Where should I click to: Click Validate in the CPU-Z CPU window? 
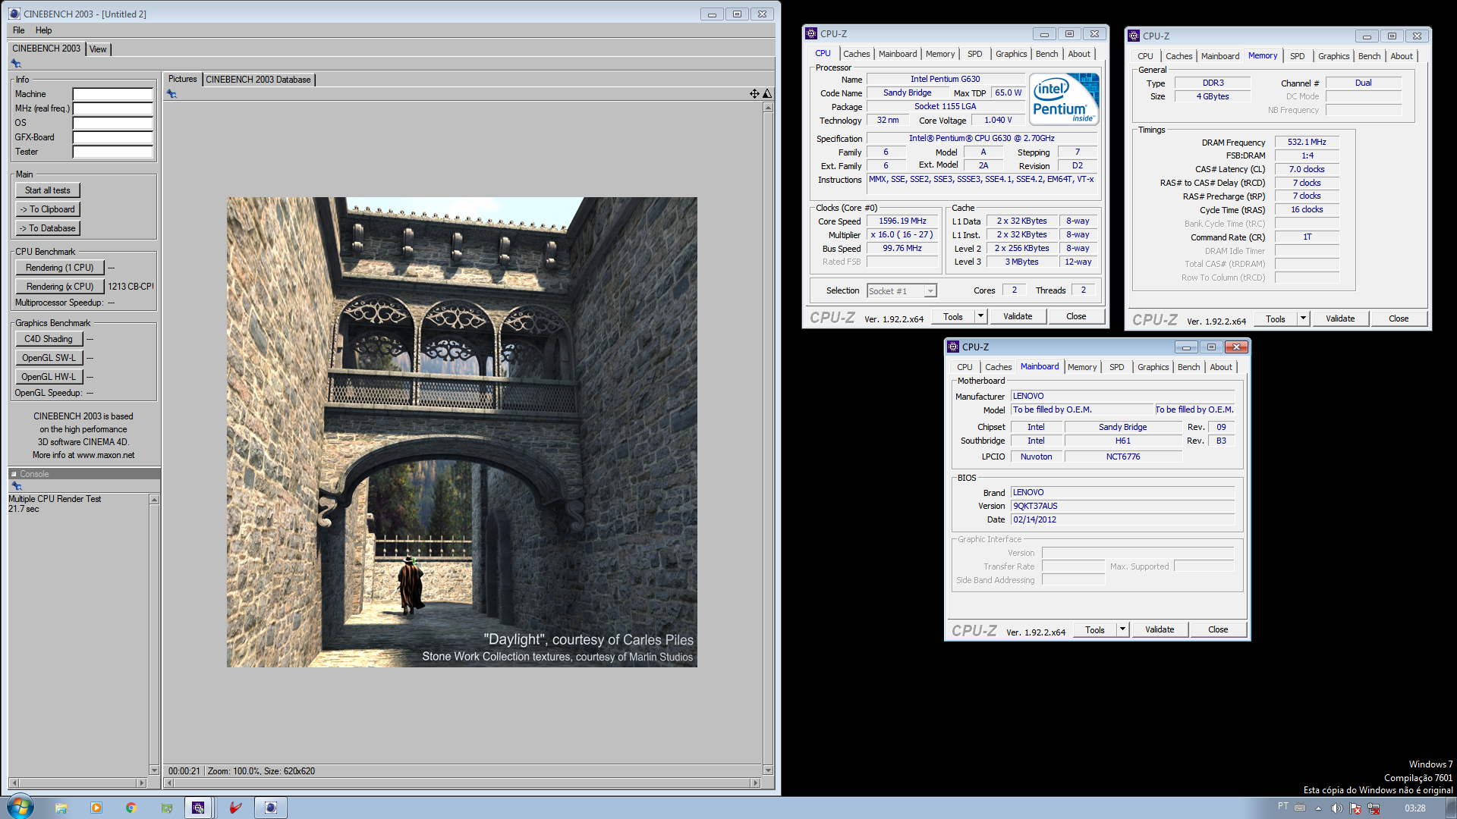[x=1017, y=316]
